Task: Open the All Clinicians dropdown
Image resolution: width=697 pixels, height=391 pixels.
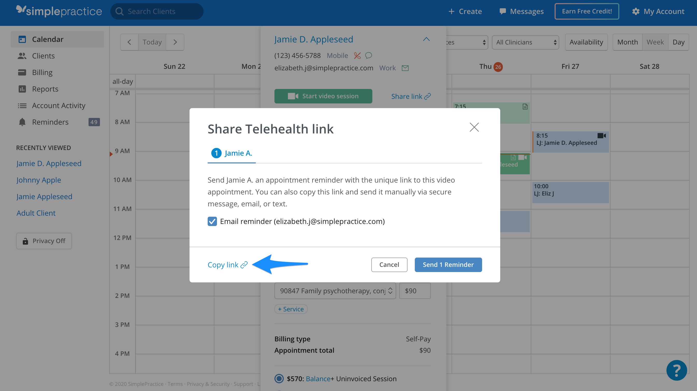Action: (x=525, y=42)
